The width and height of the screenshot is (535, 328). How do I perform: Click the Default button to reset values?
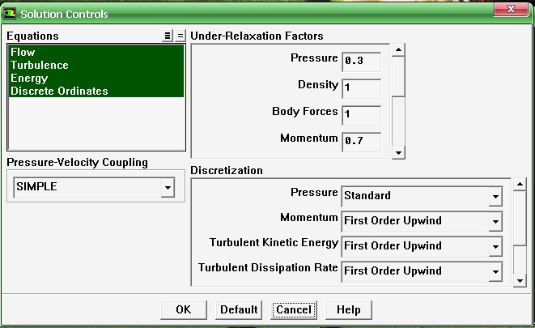coord(239,309)
